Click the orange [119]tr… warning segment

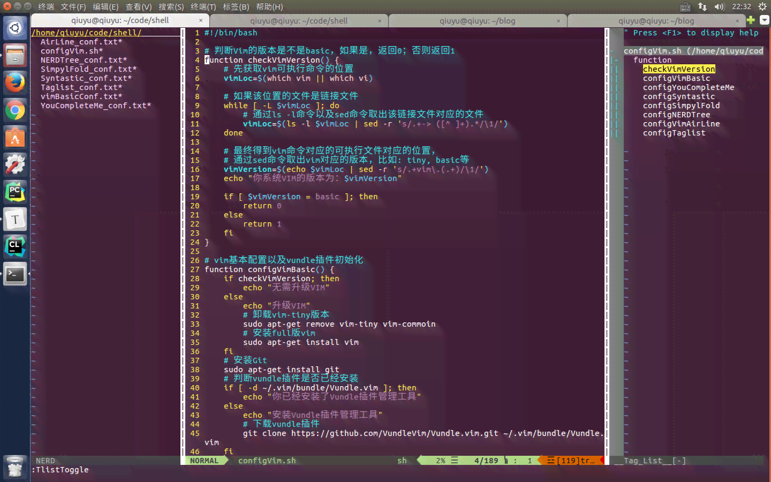coord(571,461)
